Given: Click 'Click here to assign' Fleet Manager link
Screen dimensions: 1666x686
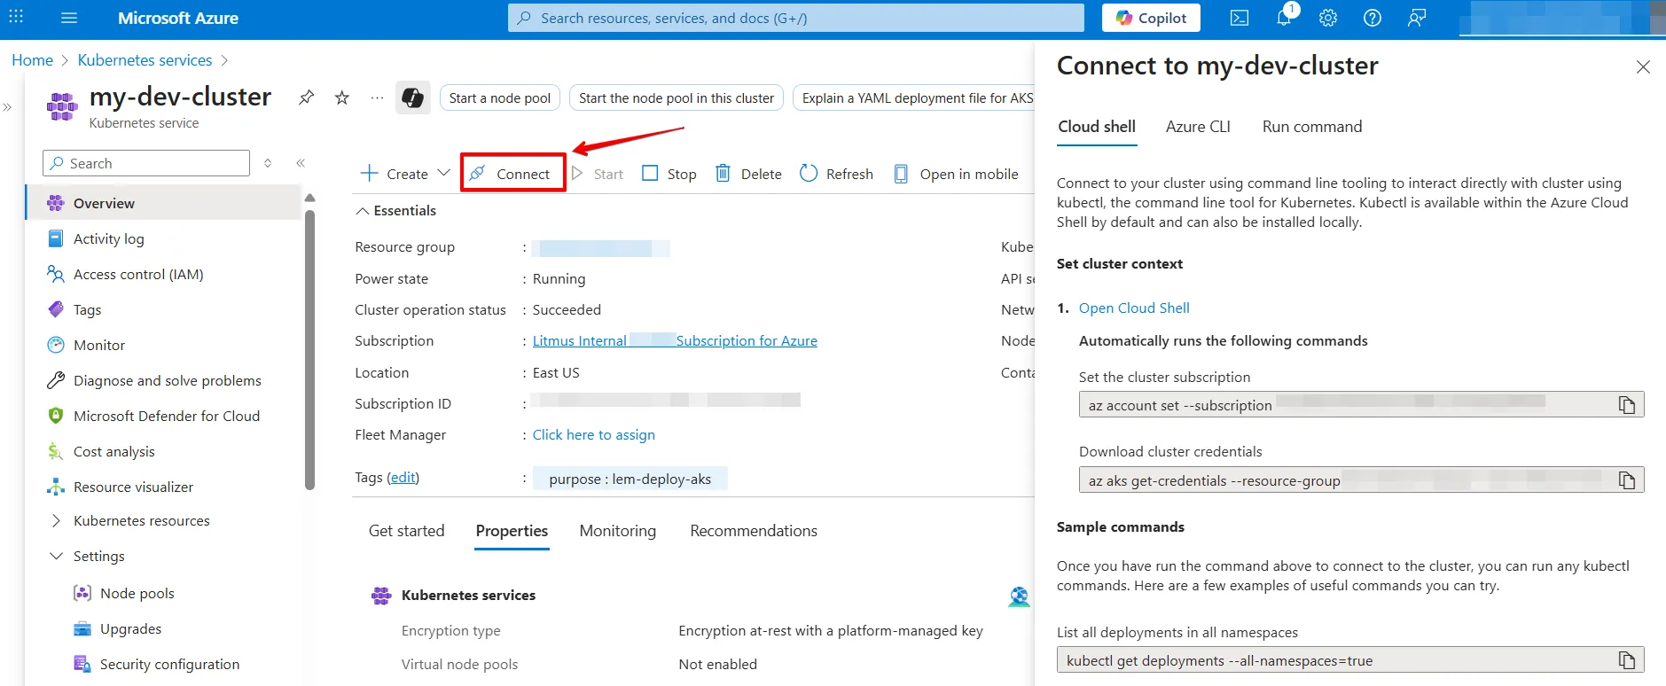Looking at the screenshot, I should pos(594,434).
